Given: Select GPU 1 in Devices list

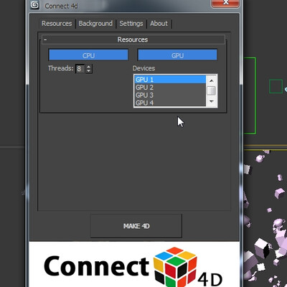Looking at the screenshot, I should coord(170,80).
